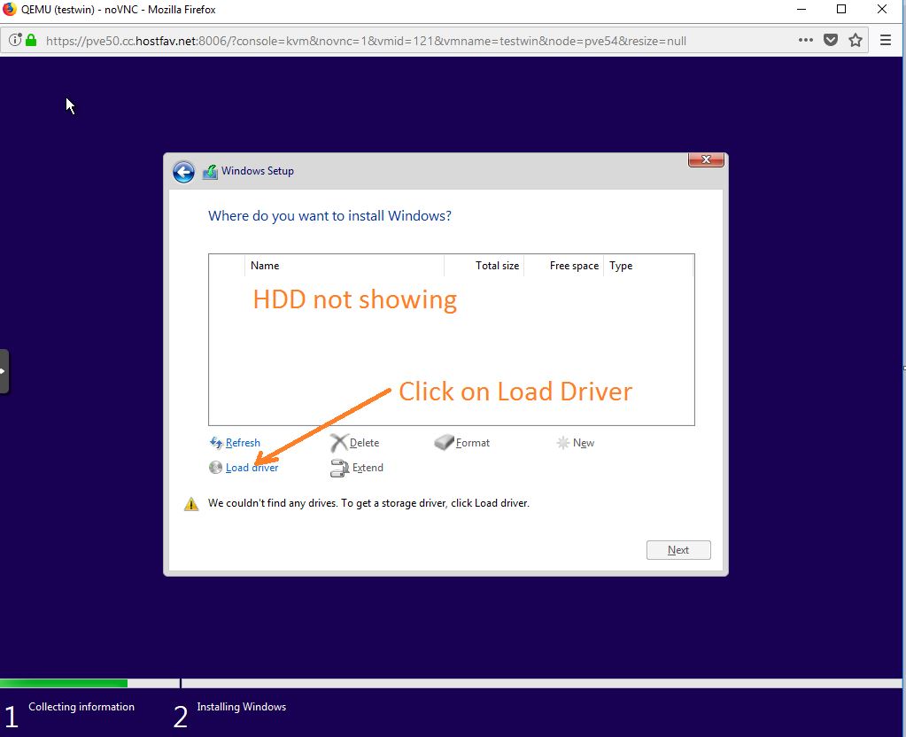Click the Refresh link

[243, 443]
